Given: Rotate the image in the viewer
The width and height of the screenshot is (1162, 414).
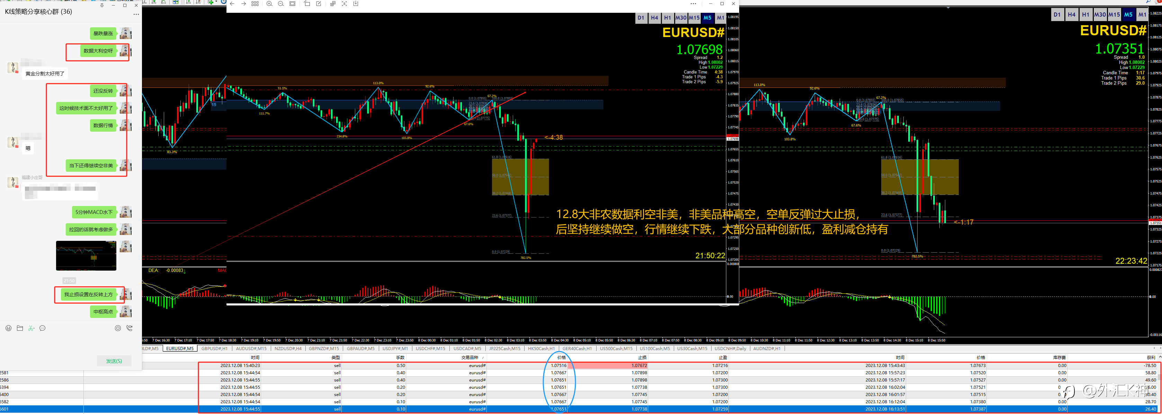Looking at the screenshot, I should click(x=307, y=3).
